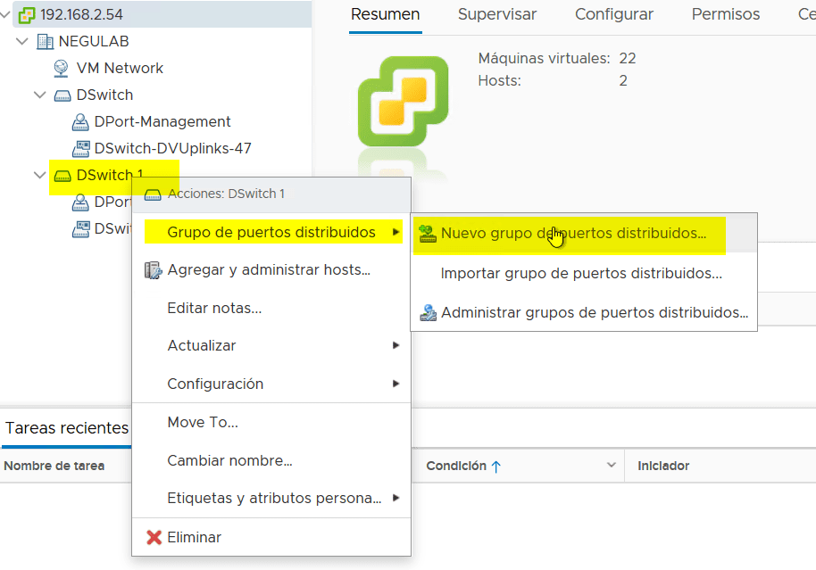Click the NEGULAB datacenter icon

click(x=41, y=41)
